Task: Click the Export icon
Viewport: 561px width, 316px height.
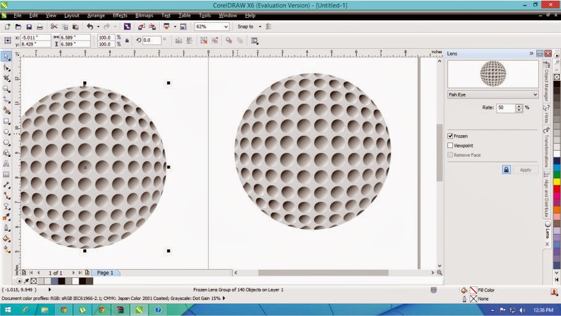Action: pos(152,27)
